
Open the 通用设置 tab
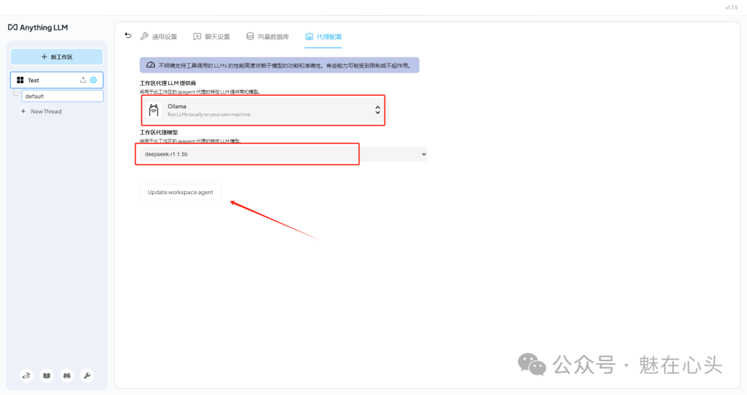[158, 37]
